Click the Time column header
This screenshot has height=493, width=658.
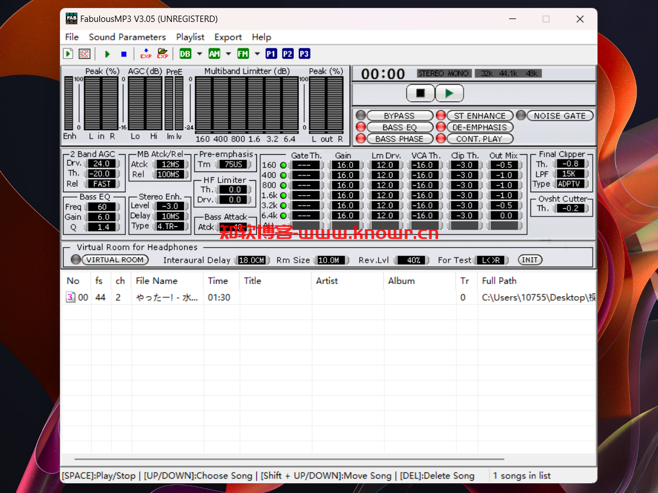[x=222, y=281]
